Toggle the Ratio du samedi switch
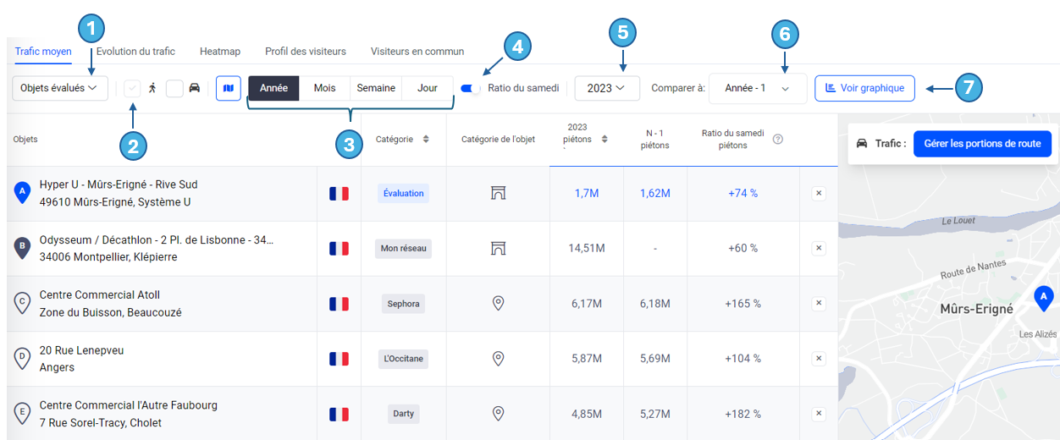 pyautogui.click(x=471, y=88)
